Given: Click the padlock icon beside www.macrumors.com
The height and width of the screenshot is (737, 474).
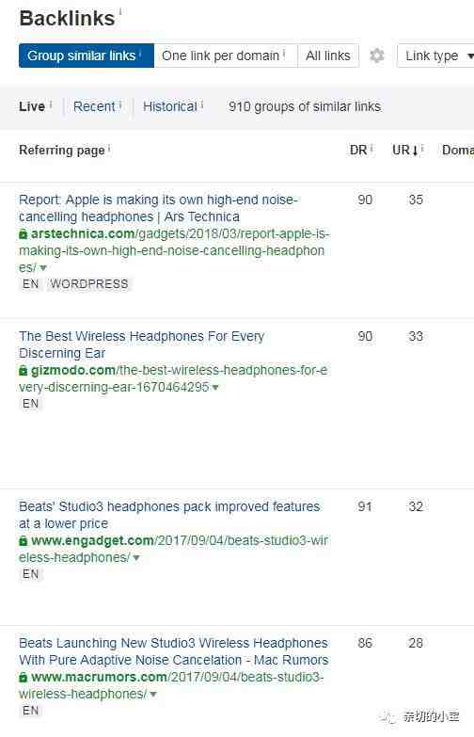Looking at the screenshot, I should click(23, 678).
